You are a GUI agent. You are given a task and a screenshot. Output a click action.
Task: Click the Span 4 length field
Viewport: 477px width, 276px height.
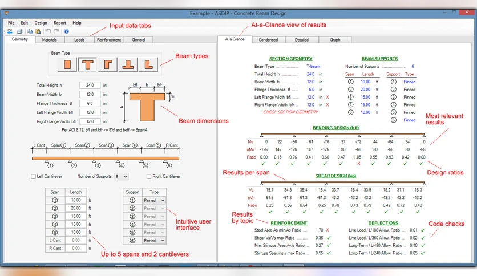click(x=76, y=224)
